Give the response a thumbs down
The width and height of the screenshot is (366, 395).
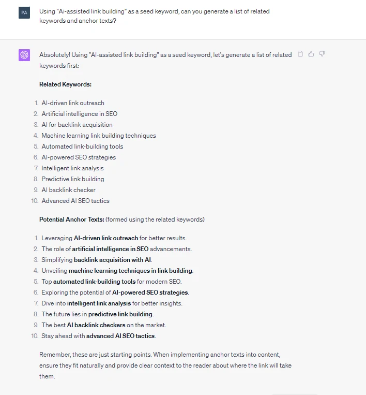click(322, 54)
